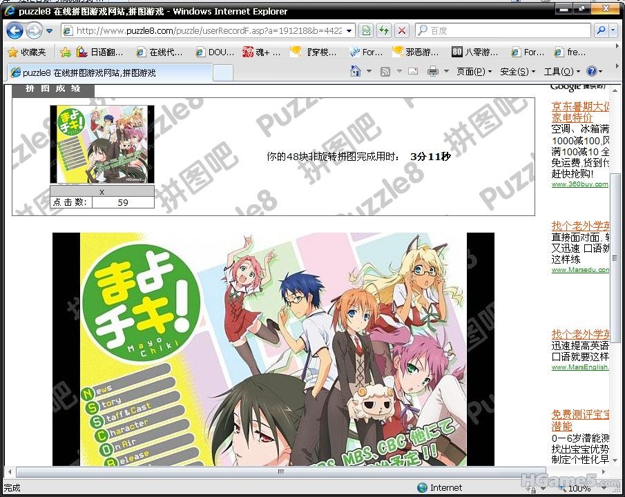Open a new blank tab

223,73
